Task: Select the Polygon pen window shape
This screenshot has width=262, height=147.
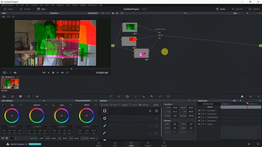Action: (x=105, y=126)
